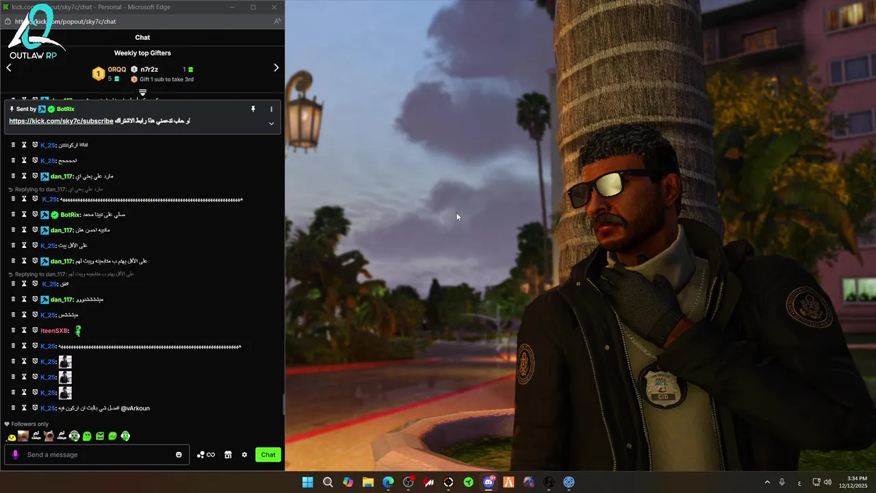This screenshot has height=493, width=876.
Task: Expand the pinned BotRix message
Action: click(271, 123)
